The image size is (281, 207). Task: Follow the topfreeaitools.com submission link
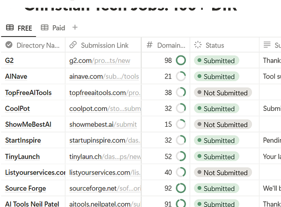point(105,93)
